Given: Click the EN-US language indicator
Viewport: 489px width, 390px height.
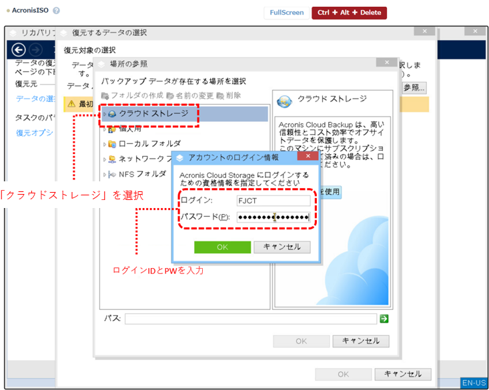Looking at the screenshot, I should pos(474,383).
